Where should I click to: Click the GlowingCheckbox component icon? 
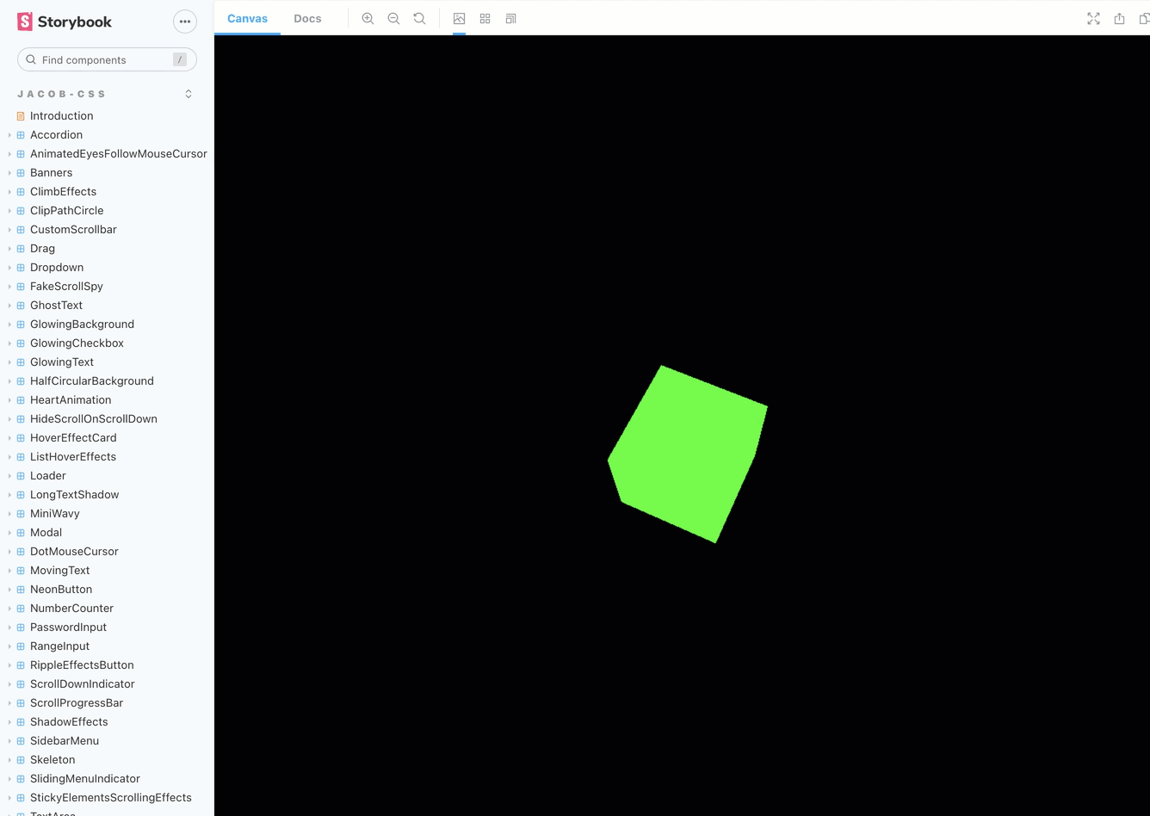click(x=21, y=343)
